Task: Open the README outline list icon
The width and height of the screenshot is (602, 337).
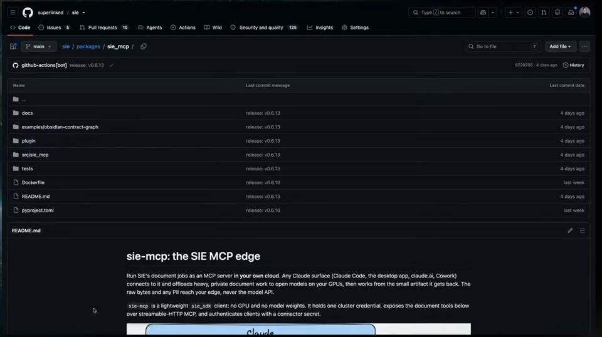Action: click(x=582, y=231)
